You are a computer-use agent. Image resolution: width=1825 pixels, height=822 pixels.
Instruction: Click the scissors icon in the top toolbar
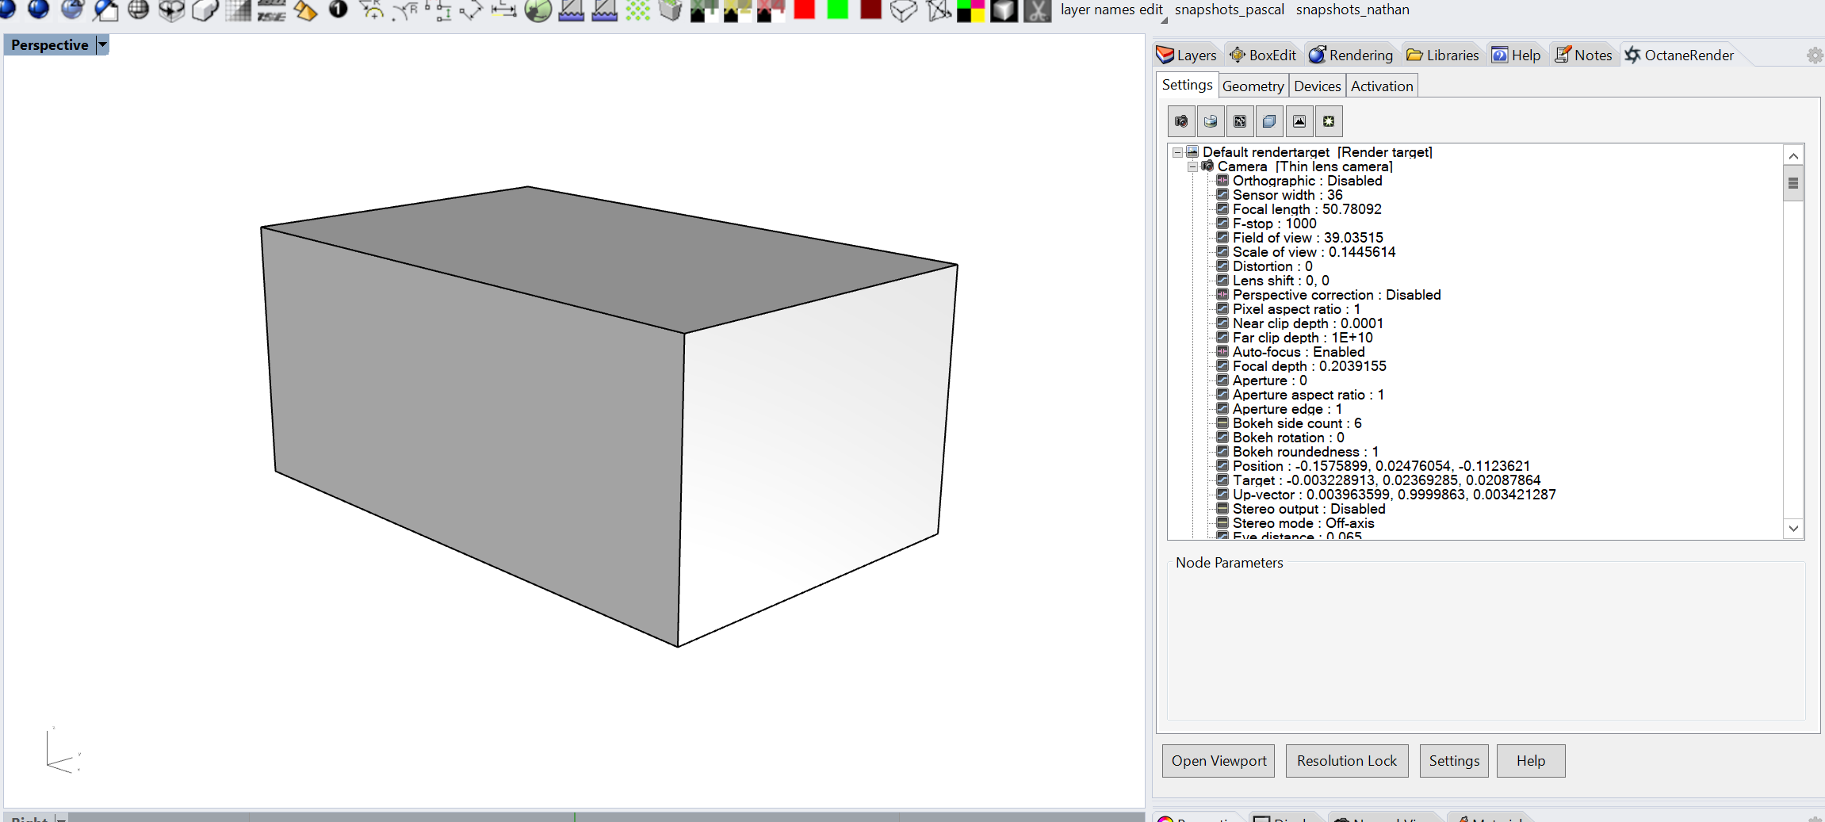click(1037, 10)
